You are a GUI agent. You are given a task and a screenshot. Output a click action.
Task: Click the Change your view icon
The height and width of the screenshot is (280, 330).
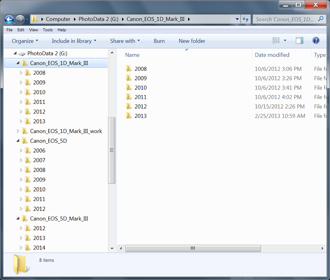(x=276, y=40)
